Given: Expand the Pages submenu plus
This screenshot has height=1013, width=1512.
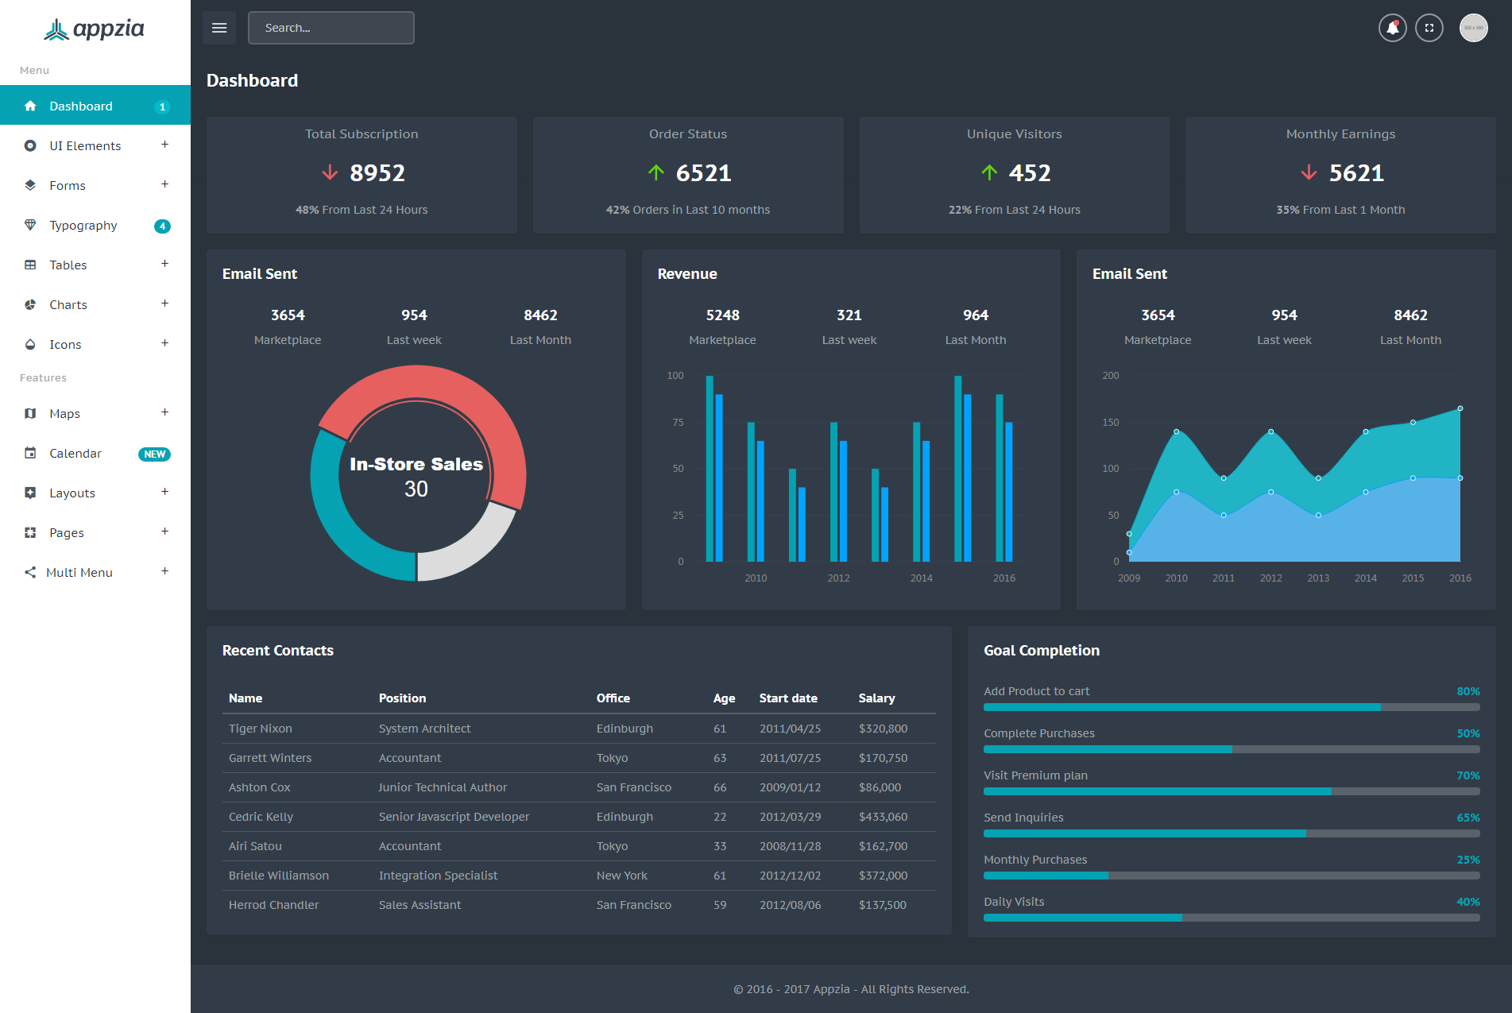Looking at the screenshot, I should tap(164, 532).
